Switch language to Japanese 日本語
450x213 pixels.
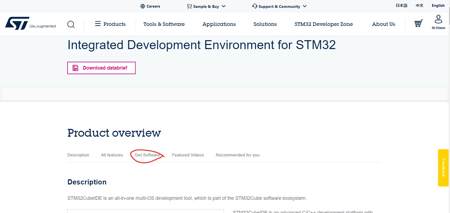point(402,5)
